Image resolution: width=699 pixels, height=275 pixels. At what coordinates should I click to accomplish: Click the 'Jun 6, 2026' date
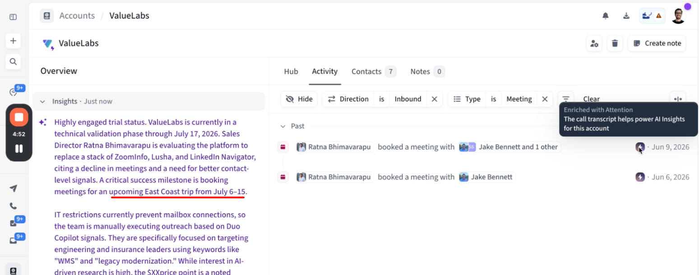pyautogui.click(x=671, y=177)
